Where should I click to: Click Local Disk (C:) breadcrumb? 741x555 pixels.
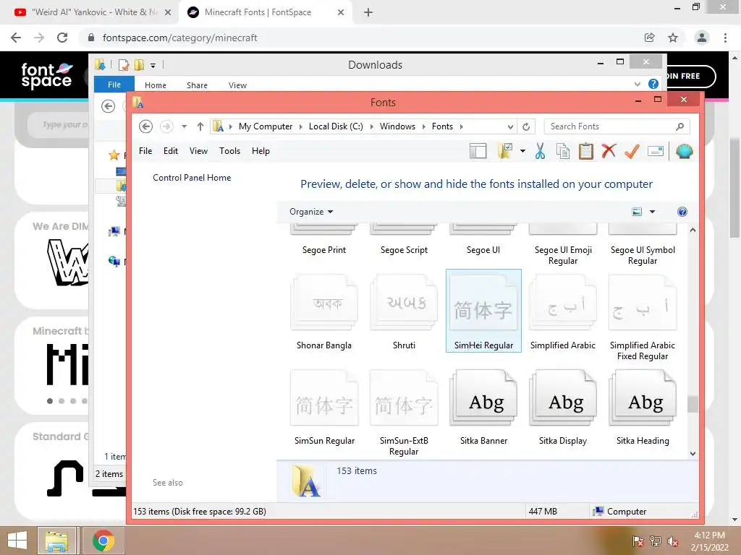336,126
